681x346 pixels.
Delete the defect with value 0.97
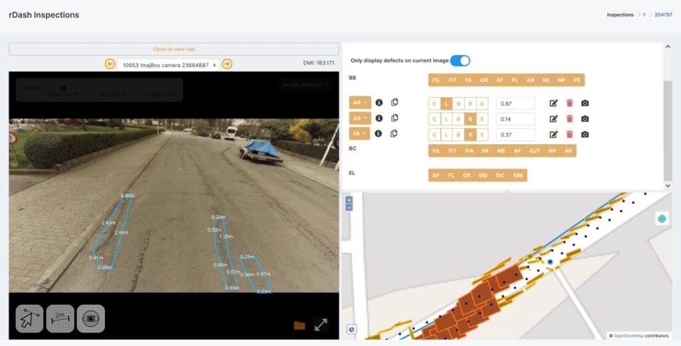point(569,103)
